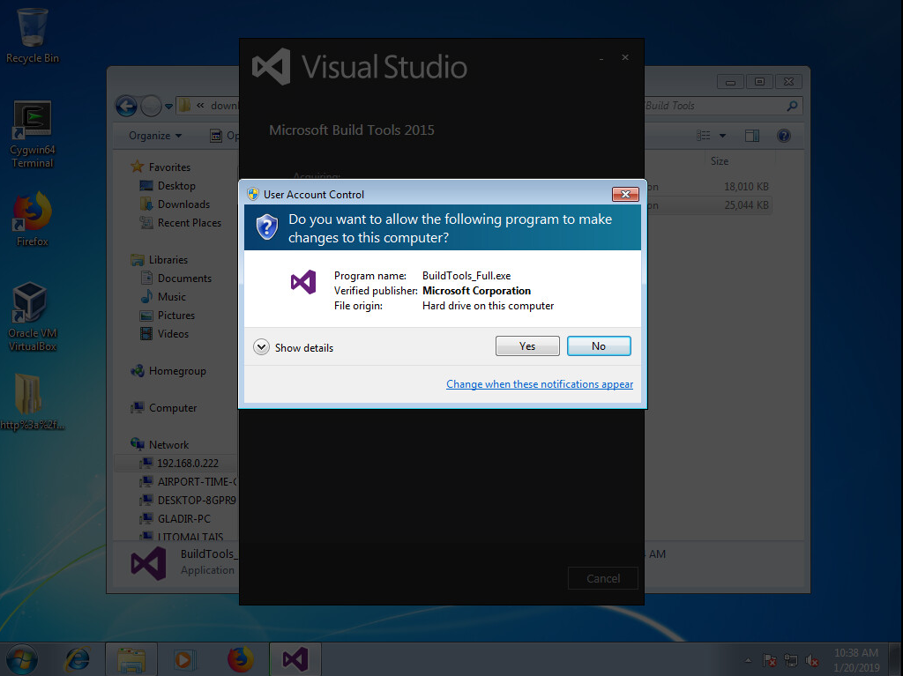This screenshot has width=903, height=676.
Task: Open the change view dropdown arrow
Action: point(722,136)
